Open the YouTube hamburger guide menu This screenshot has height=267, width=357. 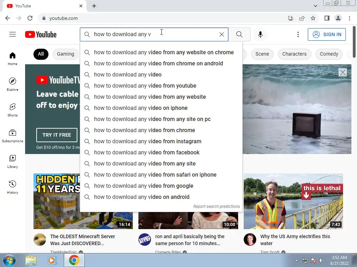point(13,34)
